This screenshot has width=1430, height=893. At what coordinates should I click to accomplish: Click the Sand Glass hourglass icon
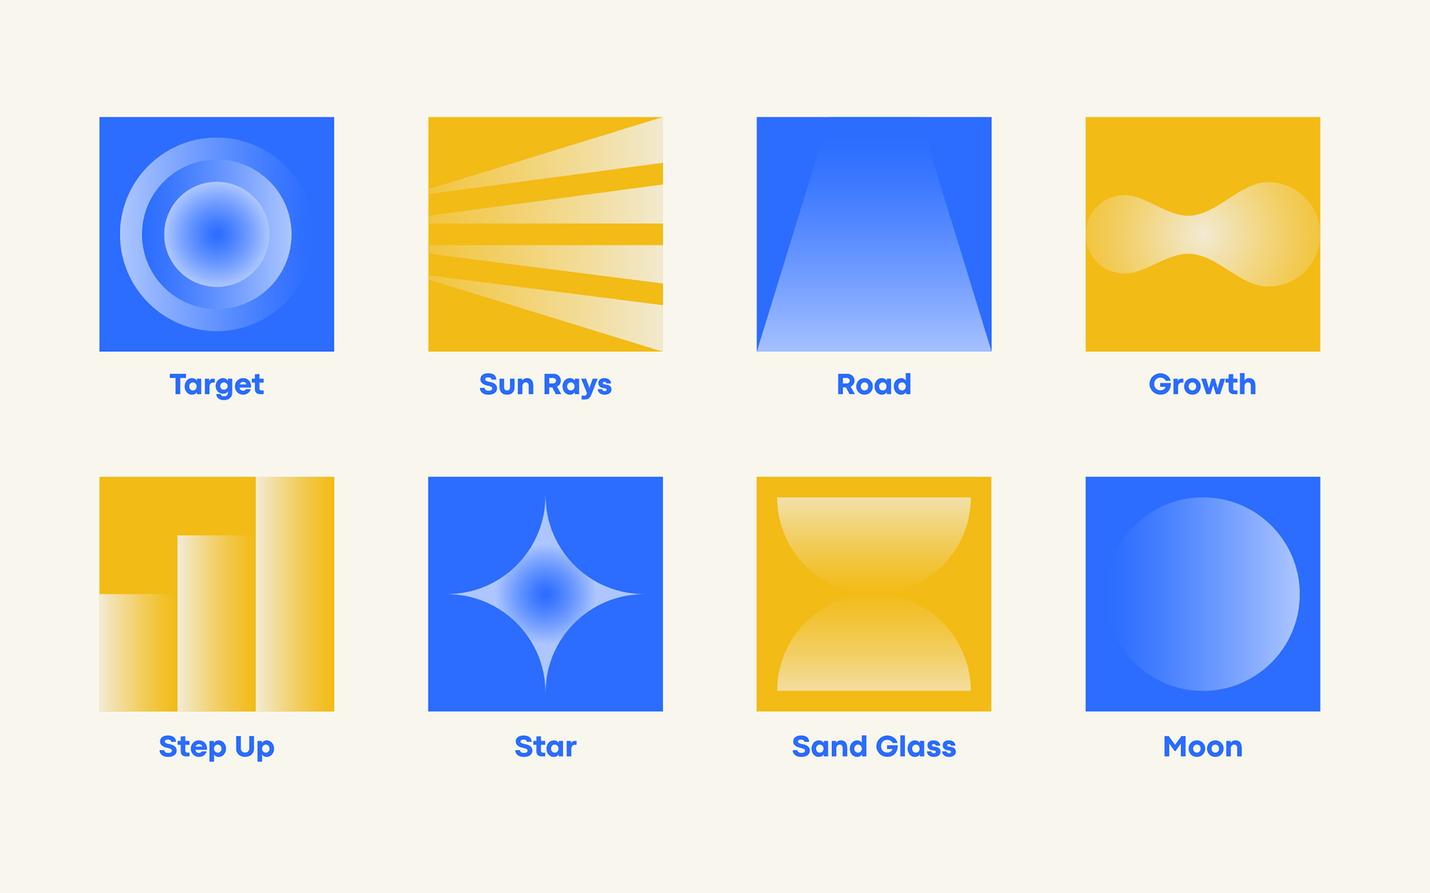874,594
